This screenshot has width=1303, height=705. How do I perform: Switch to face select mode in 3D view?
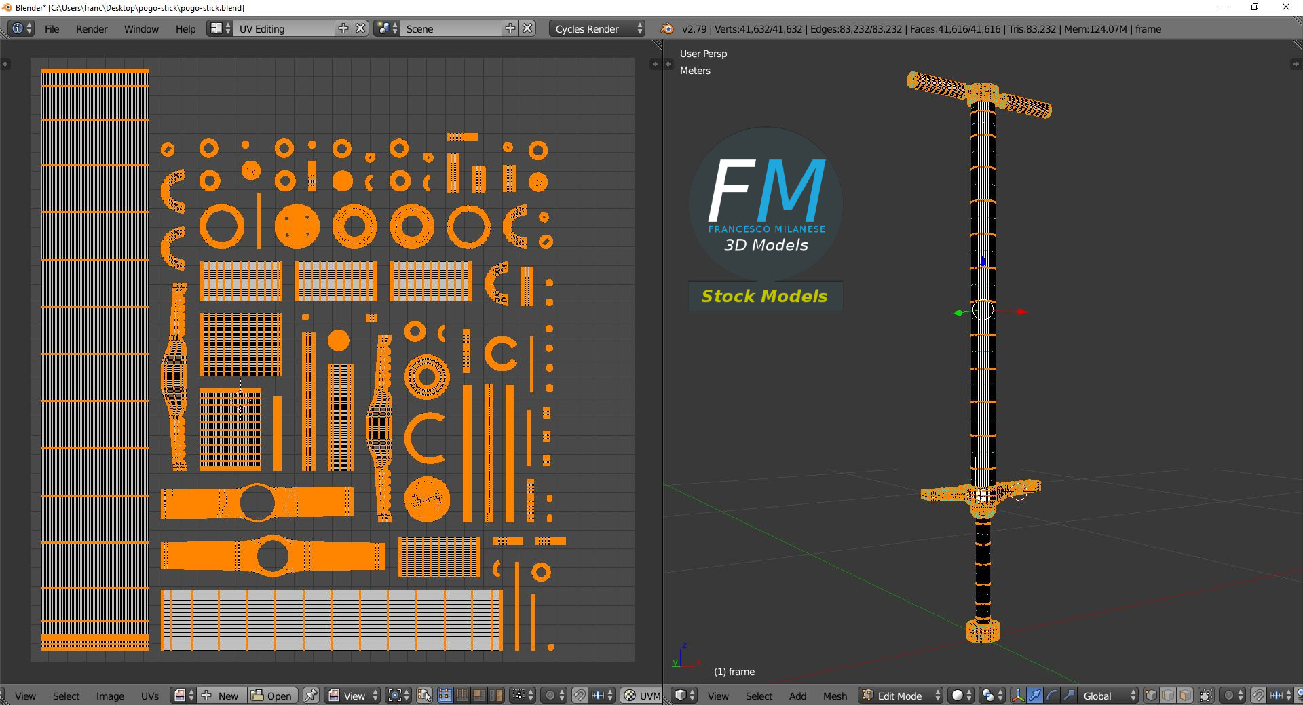coord(1185,696)
